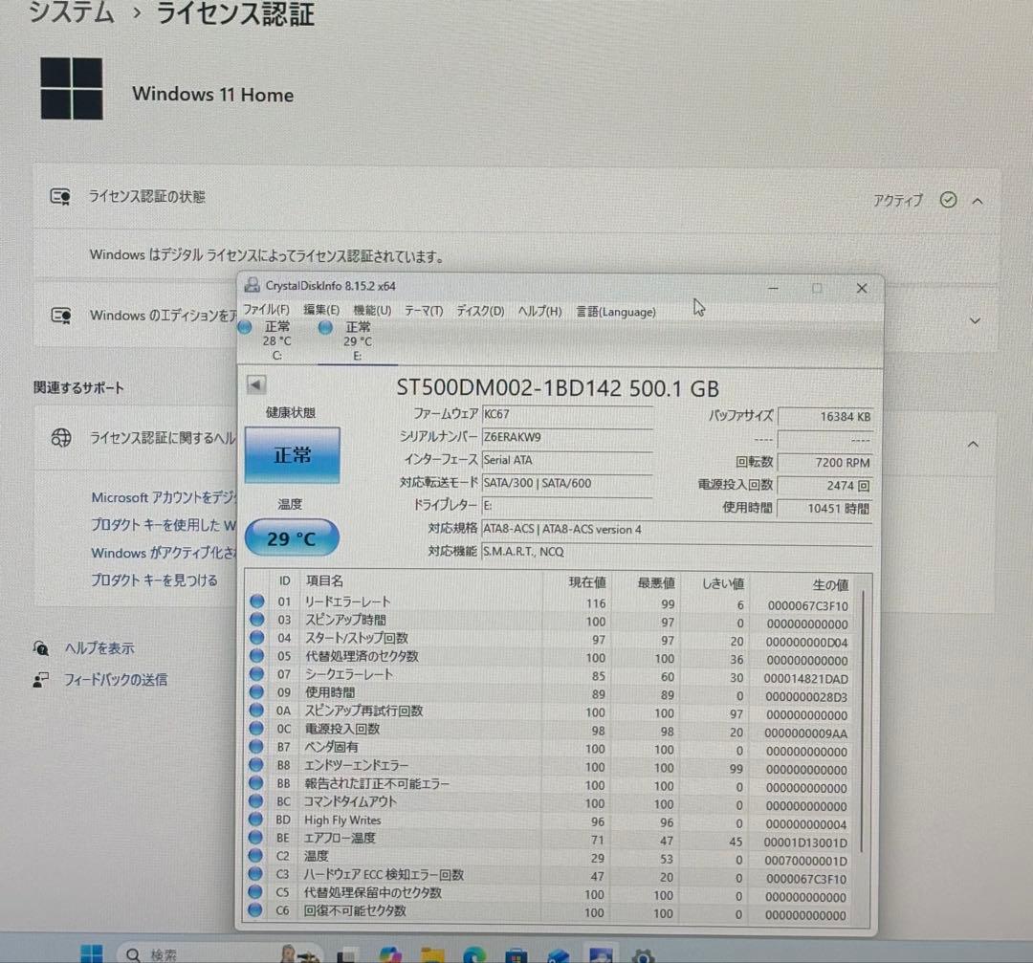Open the テーマ(T) menu
The width and height of the screenshot is (1033, 963).
tap(424, 310)
